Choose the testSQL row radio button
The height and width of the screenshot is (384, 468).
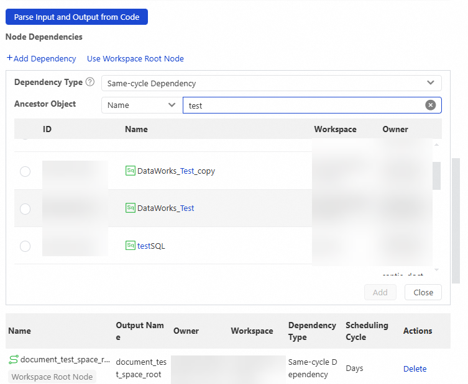pyautogui.click(x=25, y=246)
